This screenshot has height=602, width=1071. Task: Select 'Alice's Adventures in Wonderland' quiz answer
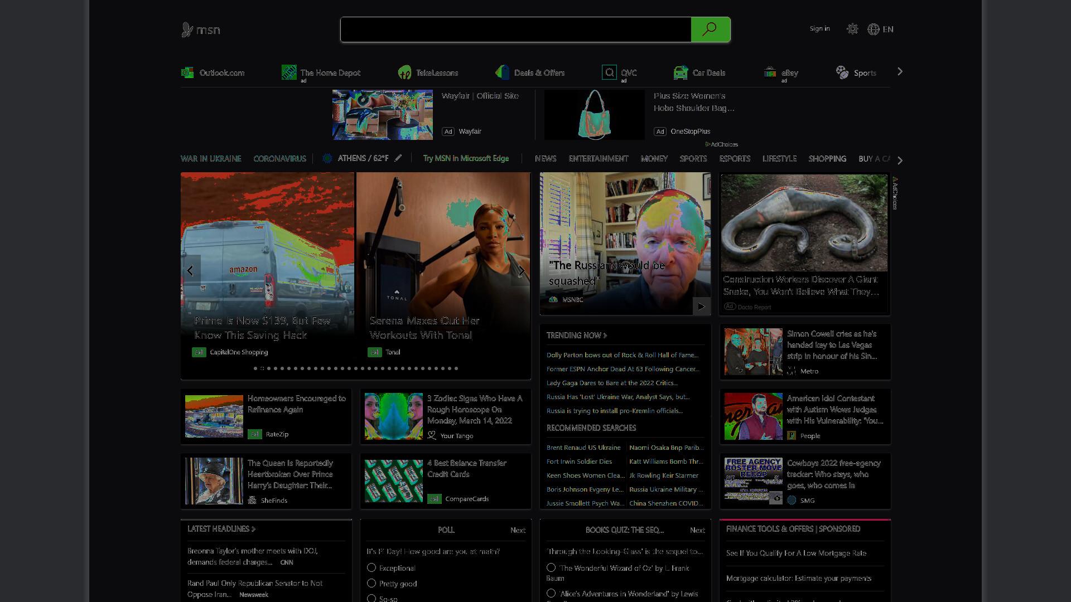coord(551,593)
